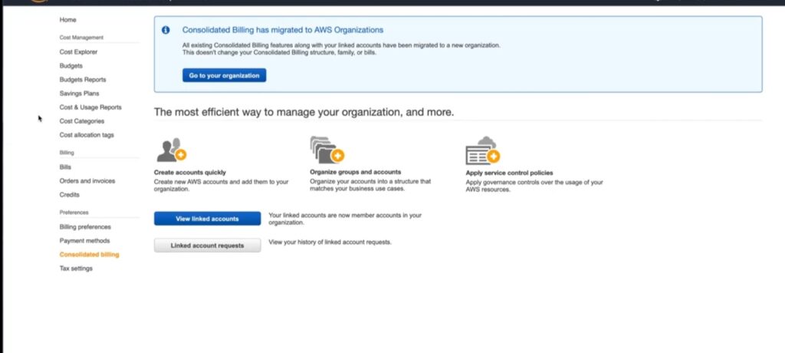
Task: Open Budgets Reports
Action: 83,80
